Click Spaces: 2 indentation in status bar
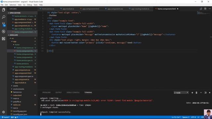The width and height of the screenshot is (212, 119). coord(186,117)
